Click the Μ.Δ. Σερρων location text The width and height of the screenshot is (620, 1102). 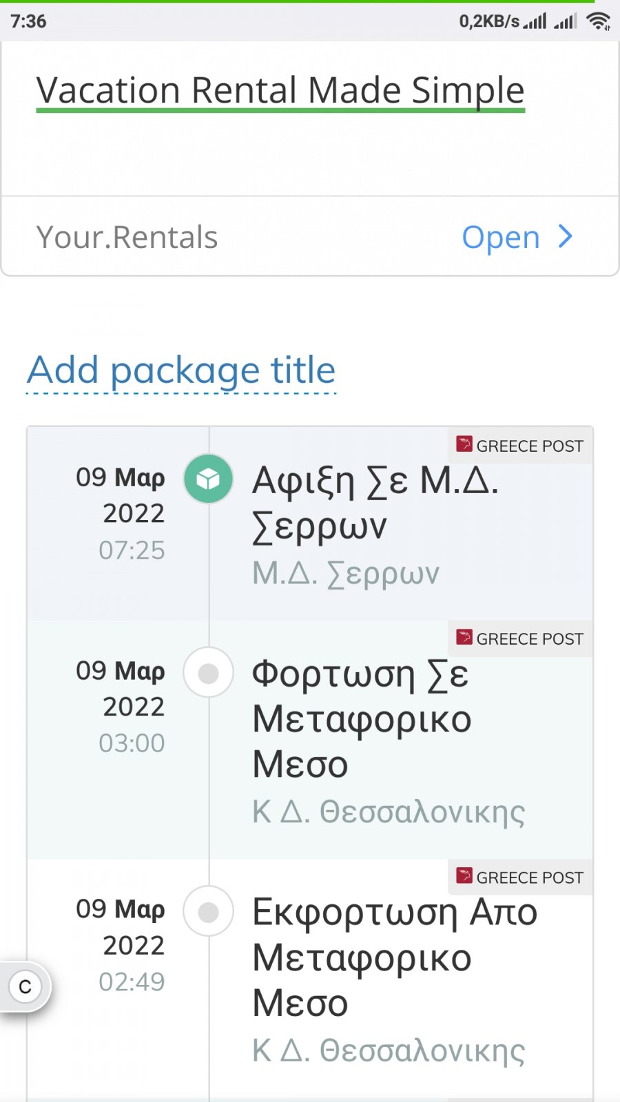(346, 573)
